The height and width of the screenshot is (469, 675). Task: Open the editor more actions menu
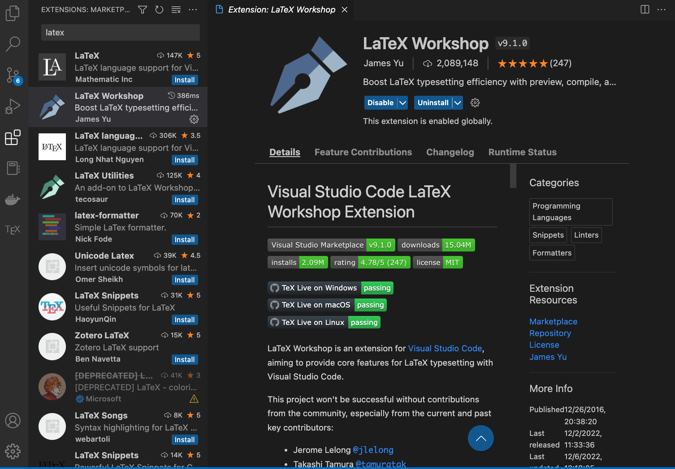click(x=662, y=9)
